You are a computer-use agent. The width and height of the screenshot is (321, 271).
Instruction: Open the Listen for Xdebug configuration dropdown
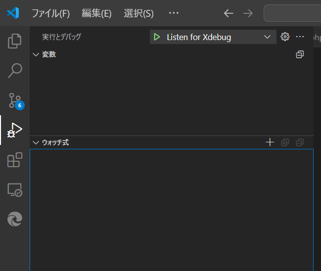click(x=213, y=37)
